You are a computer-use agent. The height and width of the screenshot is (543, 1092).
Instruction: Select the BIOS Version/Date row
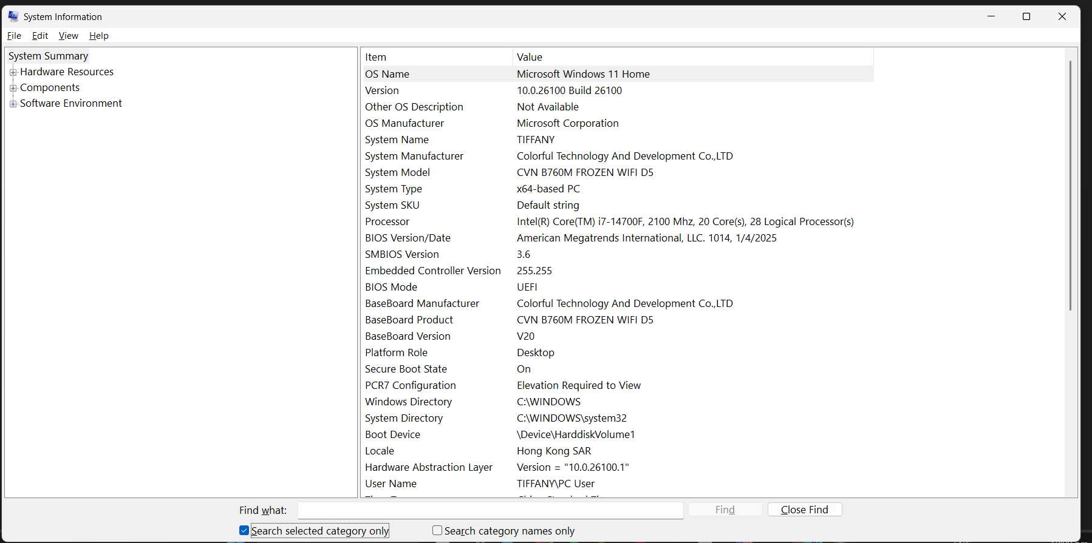(x=618, y=238)
